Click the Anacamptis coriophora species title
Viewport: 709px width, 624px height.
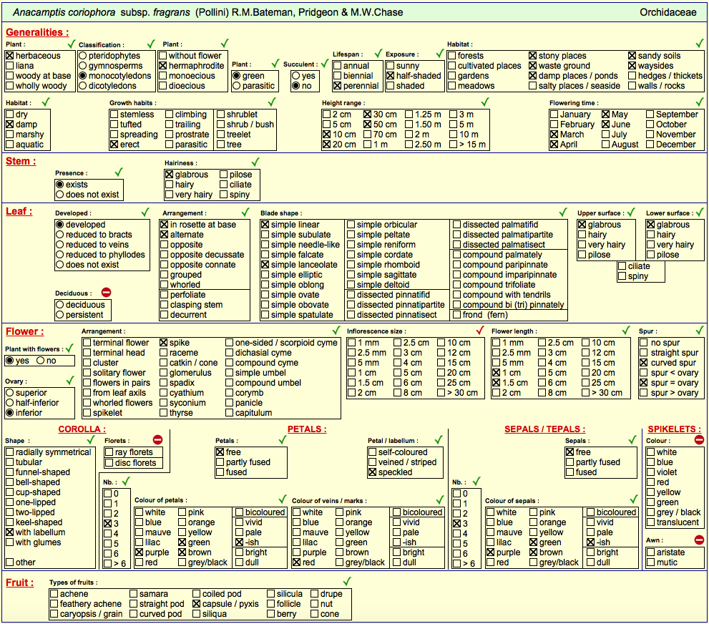[x=207, y=12]
